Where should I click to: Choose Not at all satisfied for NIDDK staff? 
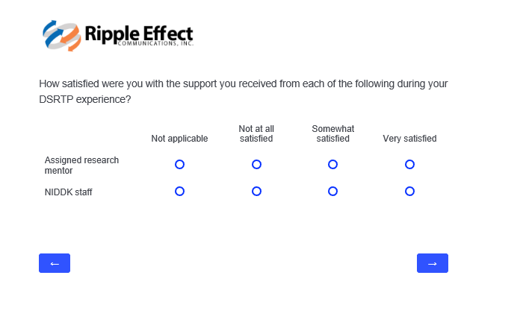(x=256, y=192)
